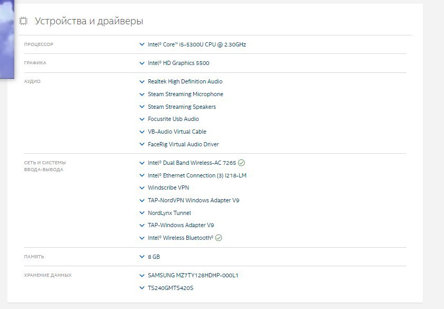
Task: Select Steam Streaming Microphone text
Action: [185, 94]
